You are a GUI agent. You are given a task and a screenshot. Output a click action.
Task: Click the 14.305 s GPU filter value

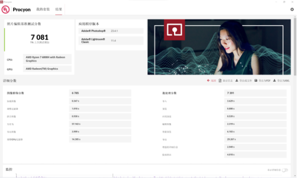pos(100,139)
